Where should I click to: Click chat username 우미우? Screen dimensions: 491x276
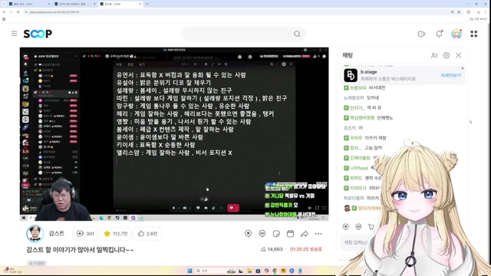356,138
